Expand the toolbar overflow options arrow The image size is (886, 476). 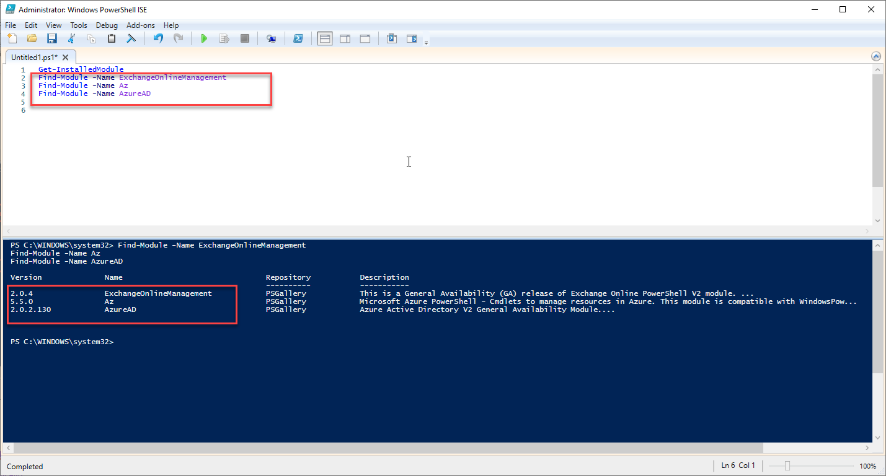coord(426,42)
